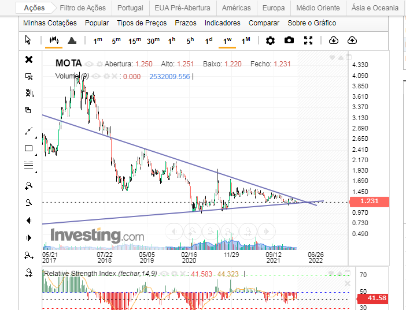Toggle visibility eye of MOTA series
This screenshot has width=406, height=310.
click(89, 64)
